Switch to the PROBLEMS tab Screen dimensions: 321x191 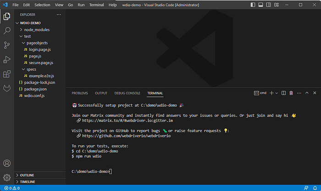pyautogui.click(x=80, y=93)
